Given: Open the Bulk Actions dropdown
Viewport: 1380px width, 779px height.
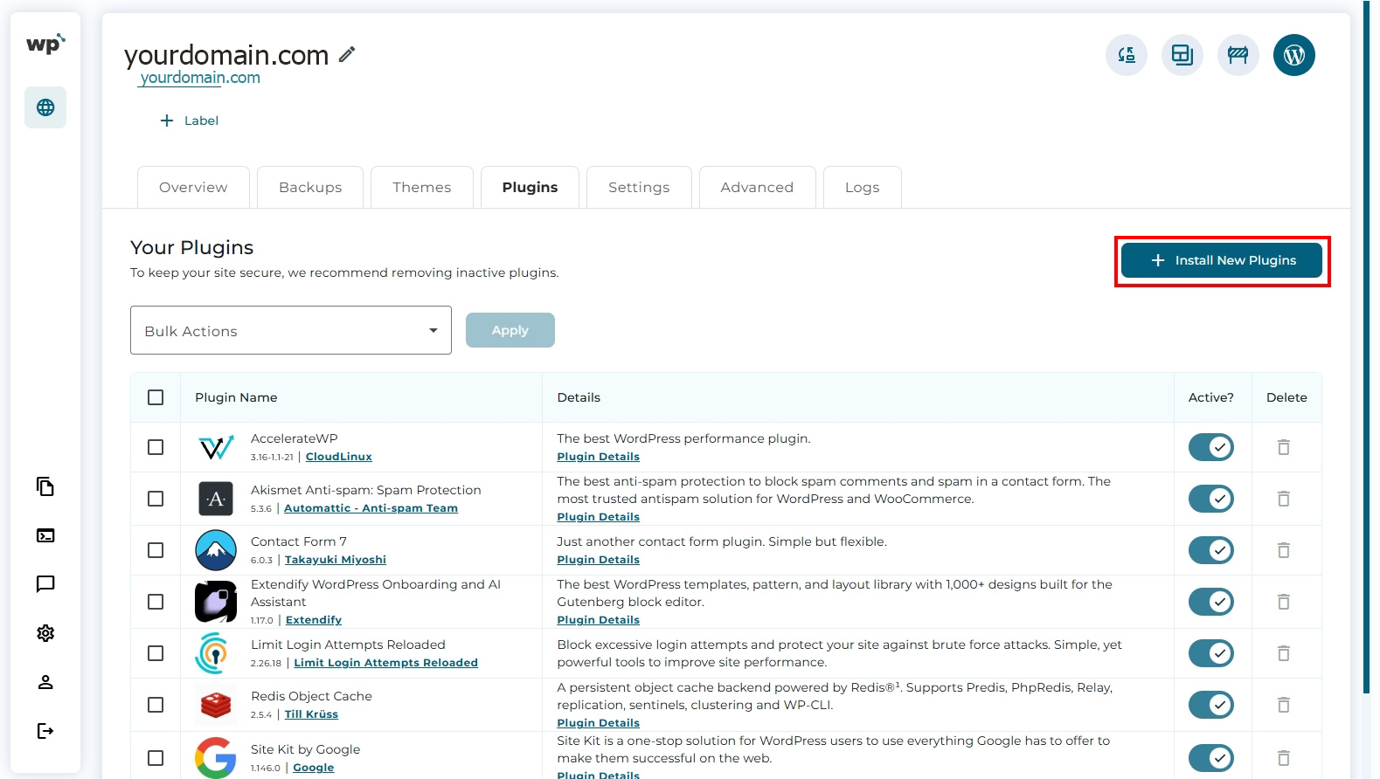Looking at the screenshot, I should (291, 330).
